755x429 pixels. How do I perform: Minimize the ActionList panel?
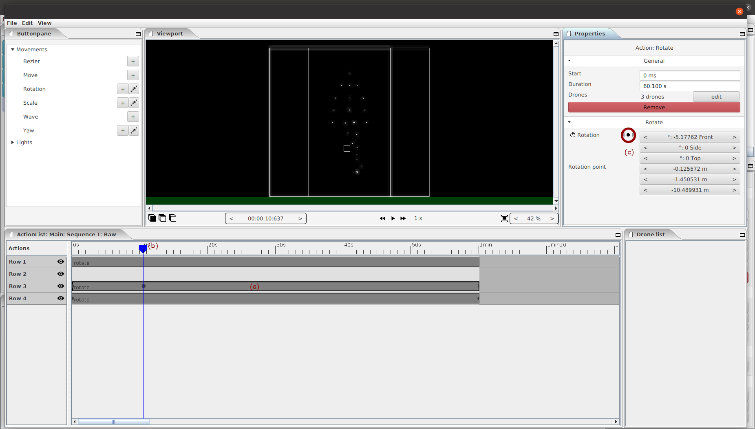click(x=618, y=235)
